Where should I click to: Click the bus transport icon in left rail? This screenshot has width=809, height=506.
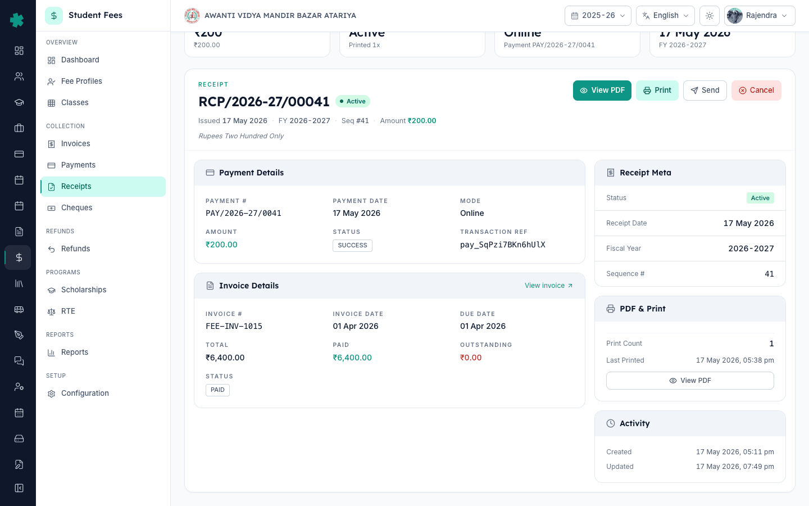pos(19,309)
